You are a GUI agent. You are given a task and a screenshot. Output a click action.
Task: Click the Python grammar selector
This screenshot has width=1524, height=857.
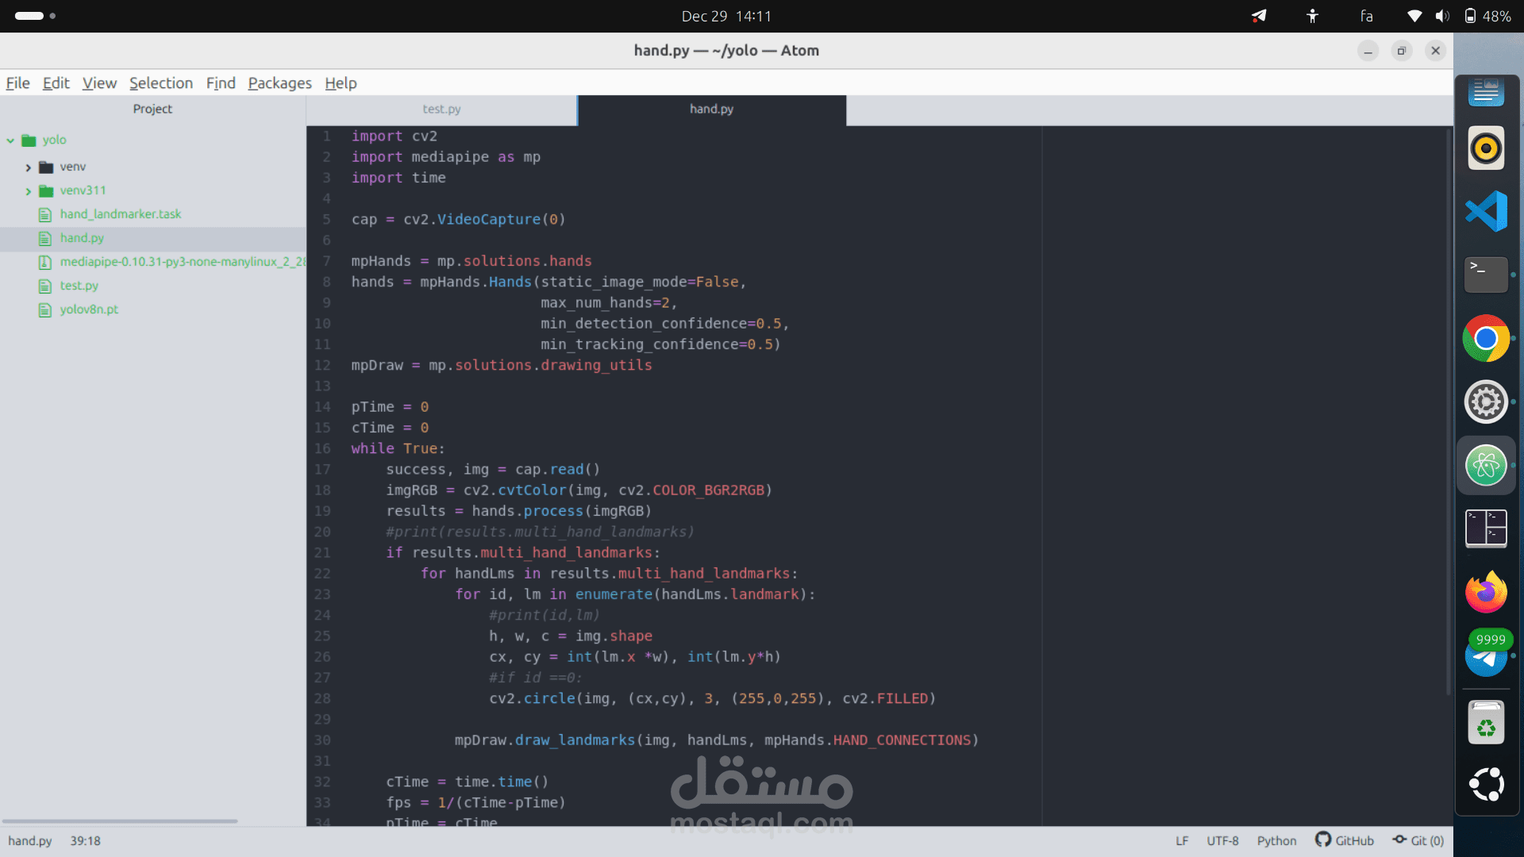1276,840
